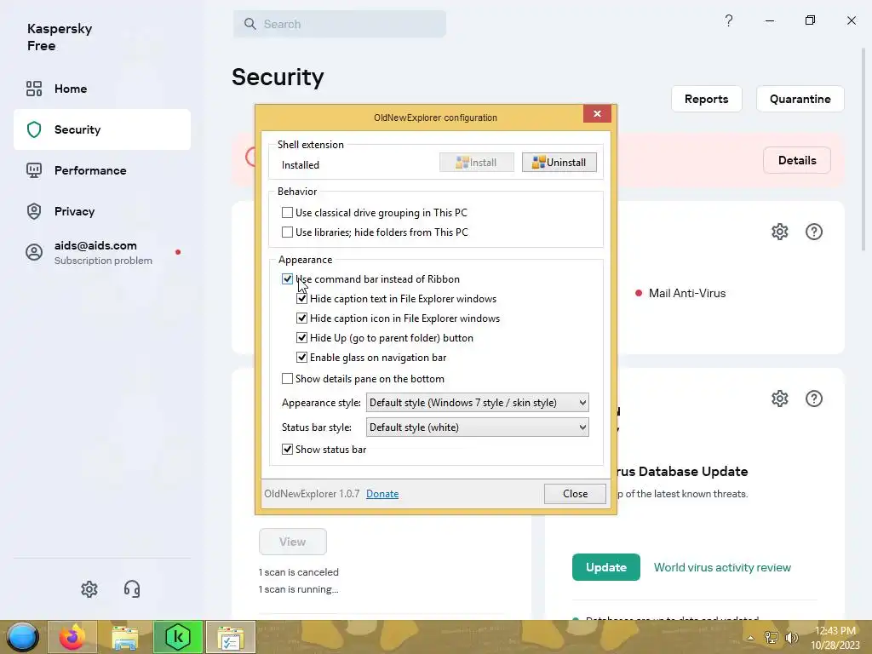The width and height of the screenshot is (872, 654).
Task: Select the Security tab in Kaspersky sidebar
Action: (102, 129)
